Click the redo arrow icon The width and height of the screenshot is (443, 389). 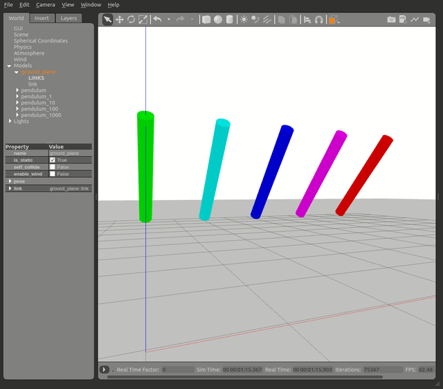(x=180, y=19)
